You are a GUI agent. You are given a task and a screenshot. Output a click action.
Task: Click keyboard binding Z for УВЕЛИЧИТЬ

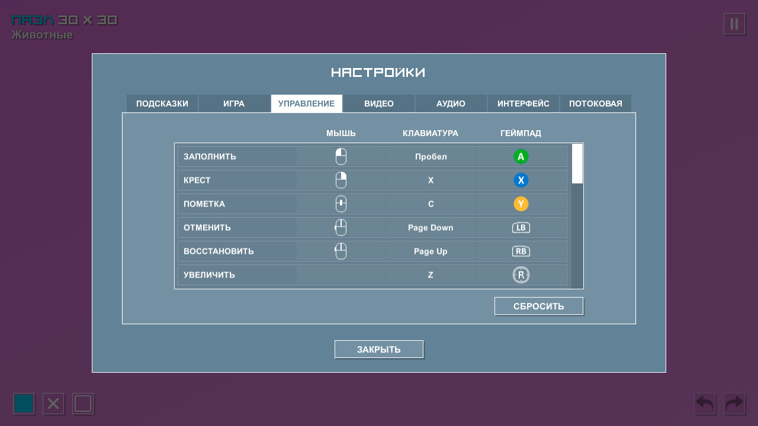click(x=431, y=275)
